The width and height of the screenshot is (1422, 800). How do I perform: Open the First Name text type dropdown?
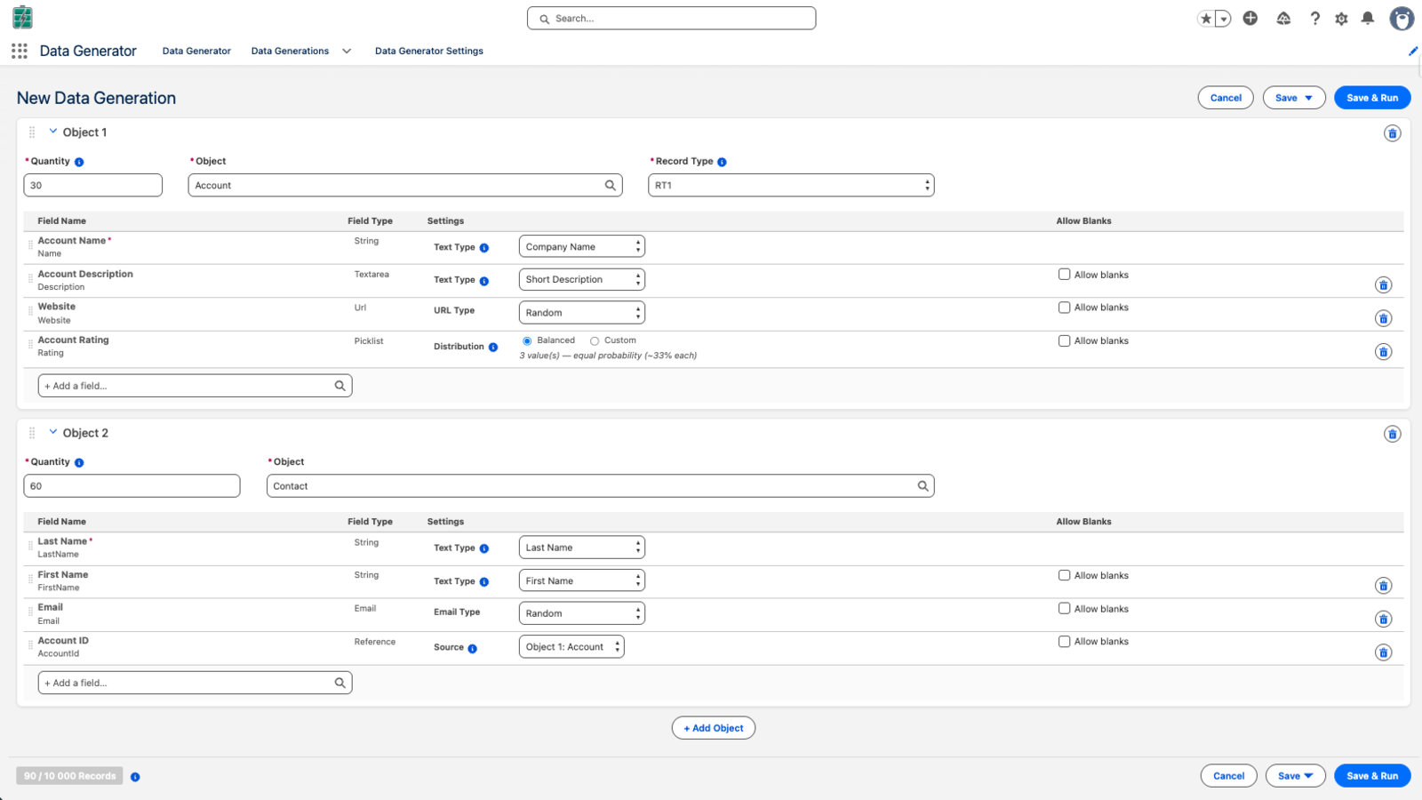(x=581, y=580)
